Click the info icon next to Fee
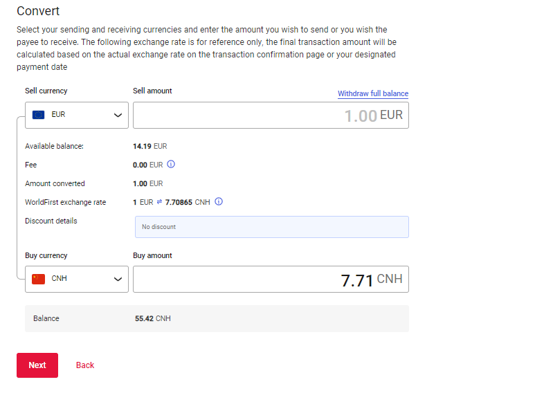The width and height of the screenshot is (553, 411). coord(171,165)
